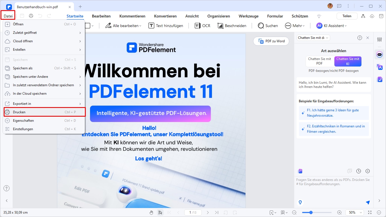Click the send arrow in chat input
Viewport: 386px width, 217px height.
point(368,202)
